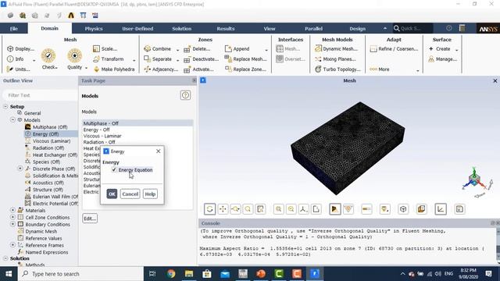Click the Separate zones icon
500x281 pixels.
click(148, 59)
